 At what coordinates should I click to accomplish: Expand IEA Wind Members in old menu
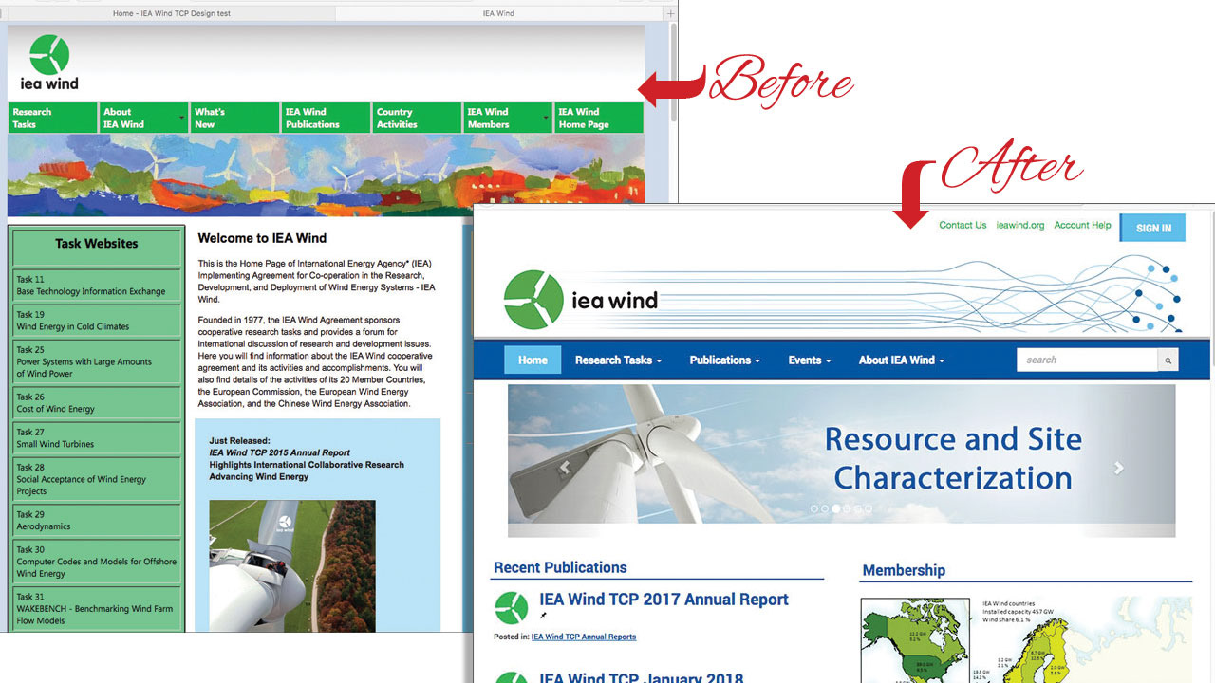click(508, 118)
